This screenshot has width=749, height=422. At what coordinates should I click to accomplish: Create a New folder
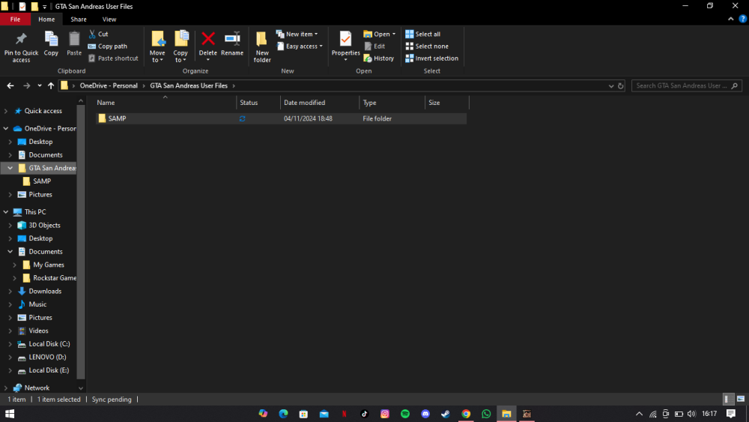pyautogui.click(x=261, y=46)
